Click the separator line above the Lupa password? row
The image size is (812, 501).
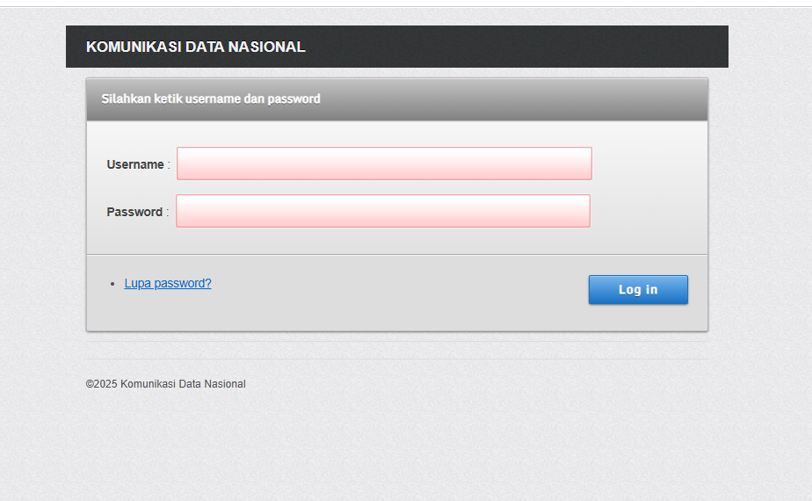[395, 255]
